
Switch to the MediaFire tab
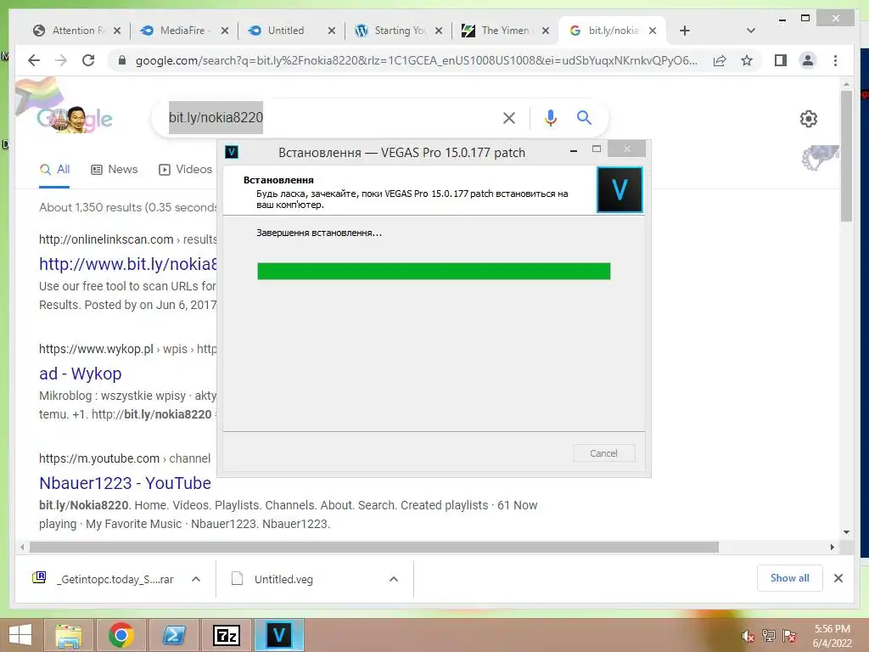point(184,31)
